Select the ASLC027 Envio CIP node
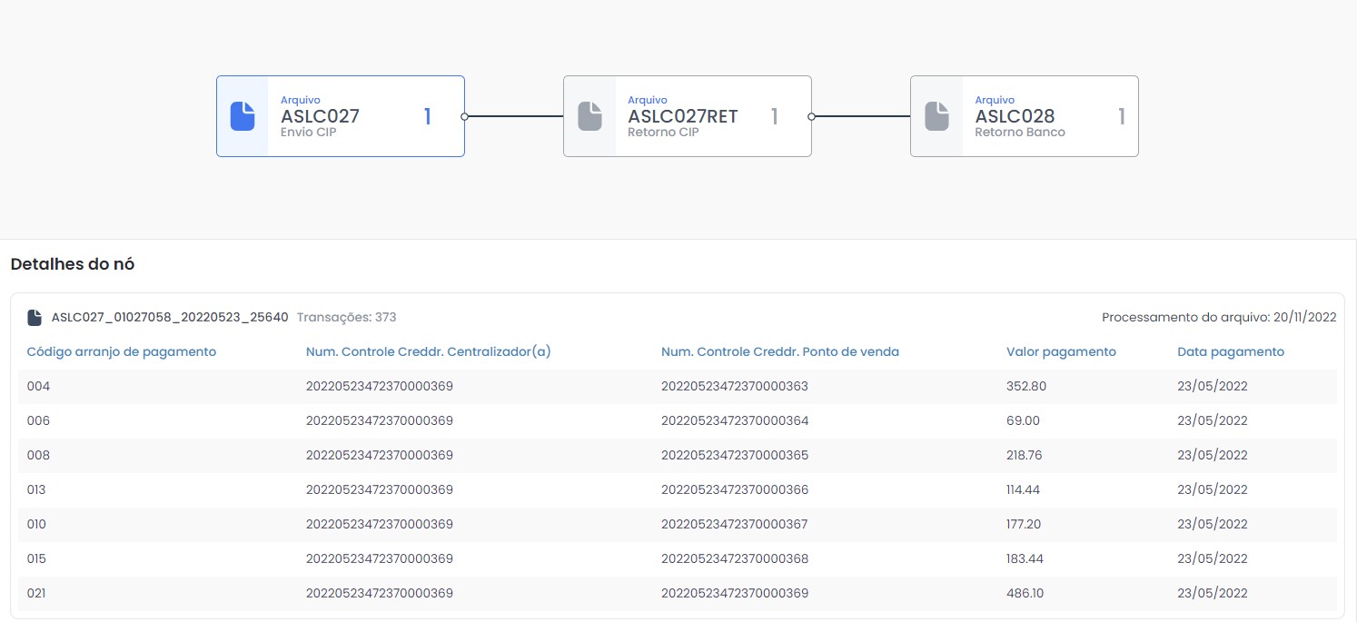The image size is (1357, 622). (341, 116)
